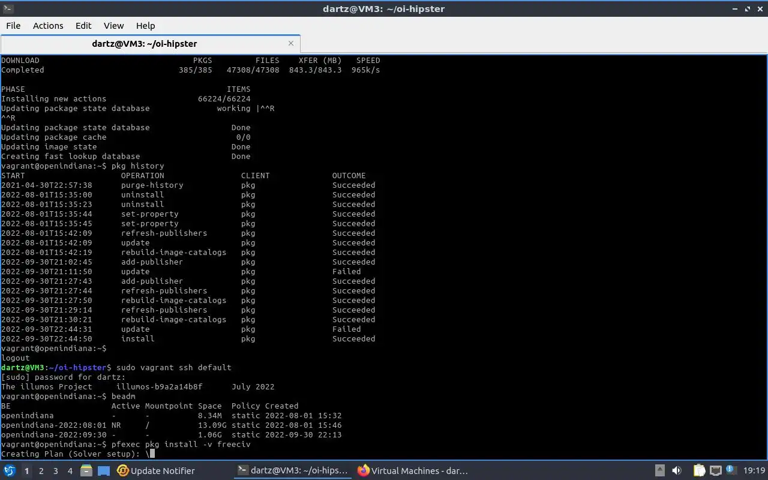Open the File menu
Viewport: 768px width, 480px height.
click(x=13, y=26)
